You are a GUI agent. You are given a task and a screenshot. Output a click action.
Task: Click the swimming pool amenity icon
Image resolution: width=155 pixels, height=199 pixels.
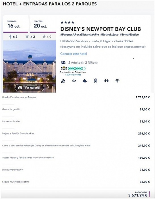coord(74,81)
